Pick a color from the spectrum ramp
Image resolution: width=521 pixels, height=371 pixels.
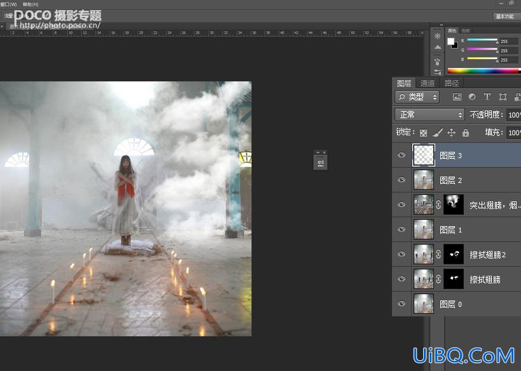[484, 71]
